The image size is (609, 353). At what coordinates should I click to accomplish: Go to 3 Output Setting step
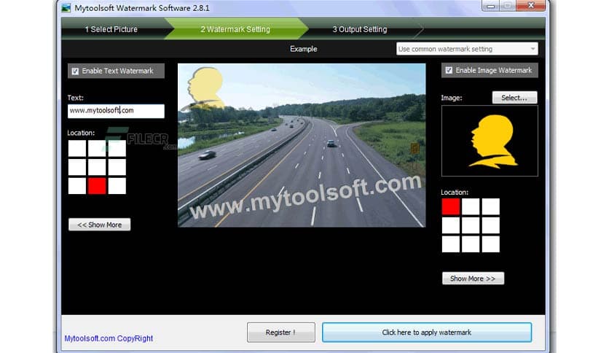click(x=360, y=29)
